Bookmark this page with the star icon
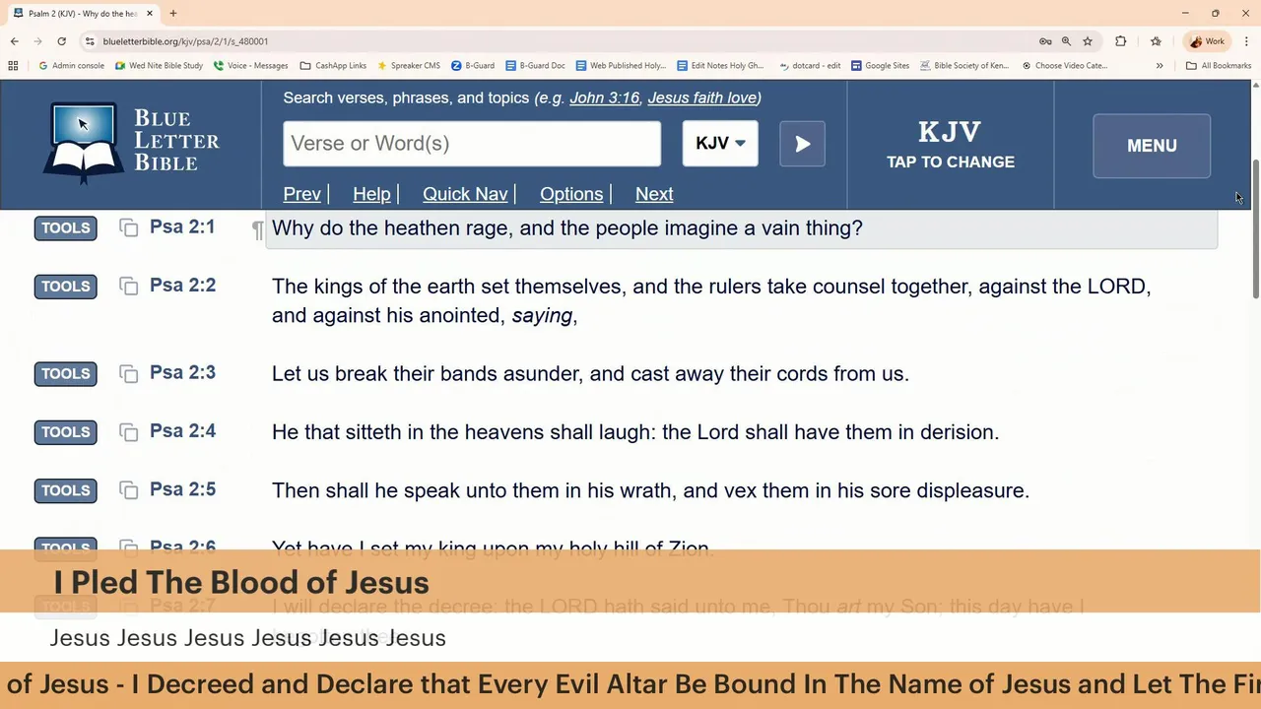Viewport: 1261px width, 709px height. (x=1088, y=41)
